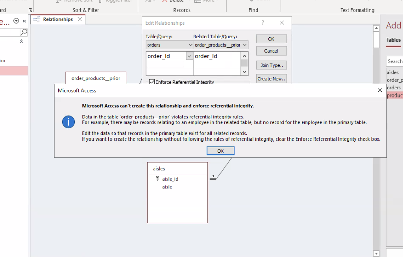Open the Join Type dialog
403x257 pixels.
(x=271, y=65)
